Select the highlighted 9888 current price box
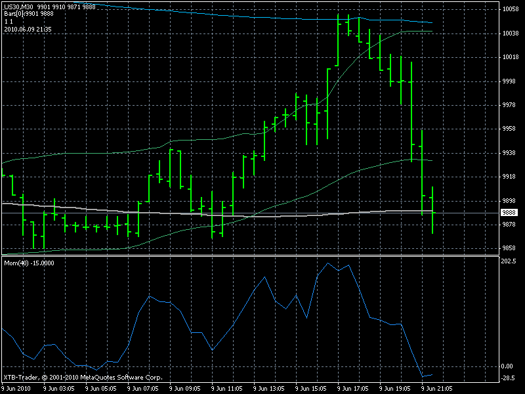The width and height of the screenshot is (525, 394). coord(509,213)
